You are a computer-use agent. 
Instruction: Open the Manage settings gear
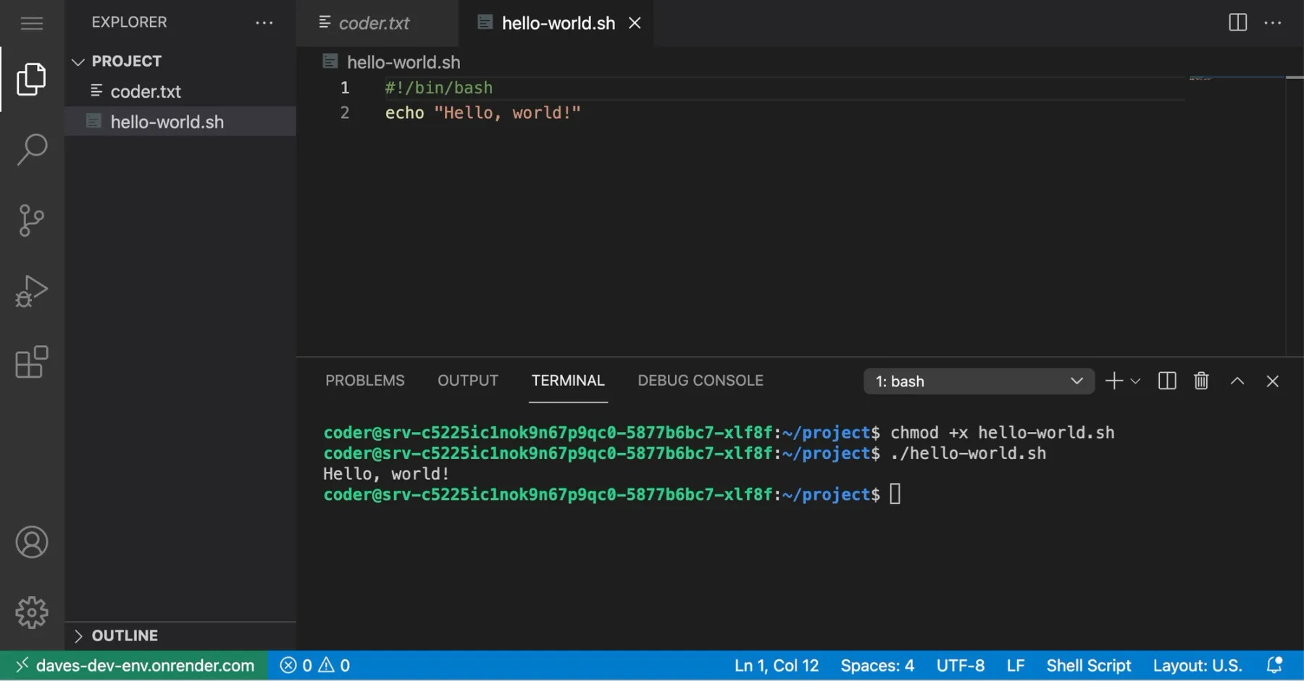[31, 612]
